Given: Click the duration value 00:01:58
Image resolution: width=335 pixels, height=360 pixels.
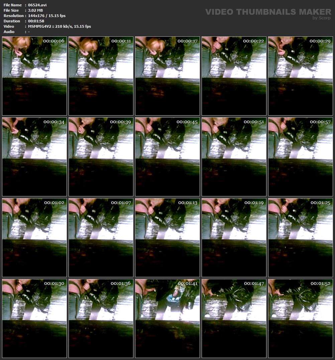Looking at the screenshot, I should [x=36, y=21].
